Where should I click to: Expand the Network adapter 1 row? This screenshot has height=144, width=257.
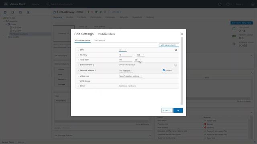click(x=78, y=70)
